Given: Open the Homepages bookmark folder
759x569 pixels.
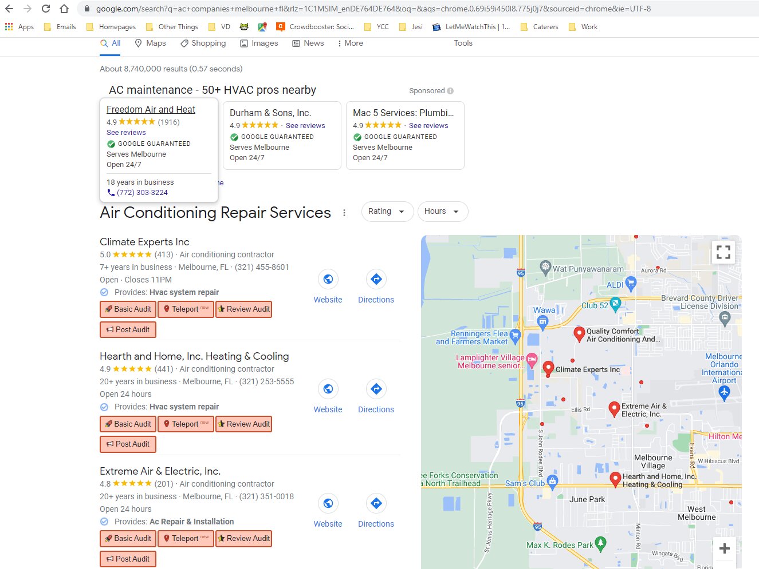Looking at the screenshot, I should (x=111, y=27).
